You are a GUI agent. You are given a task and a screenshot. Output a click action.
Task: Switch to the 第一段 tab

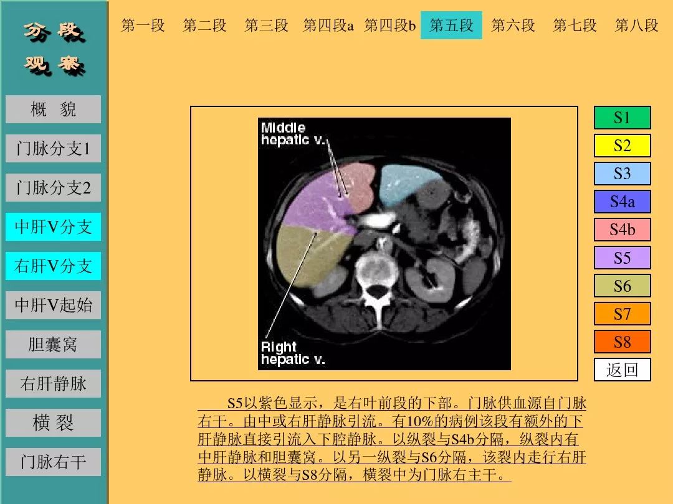(x=143, y=26)
